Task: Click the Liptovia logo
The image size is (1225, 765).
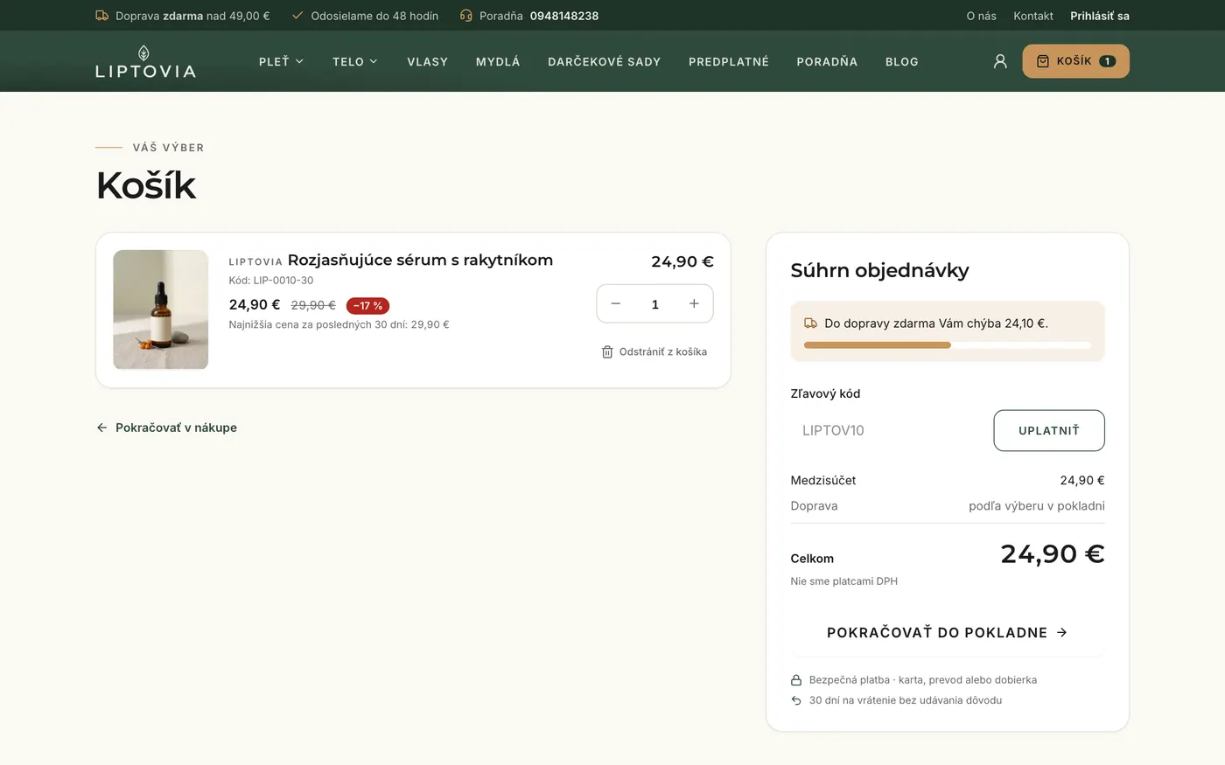Action: (145, 61)
